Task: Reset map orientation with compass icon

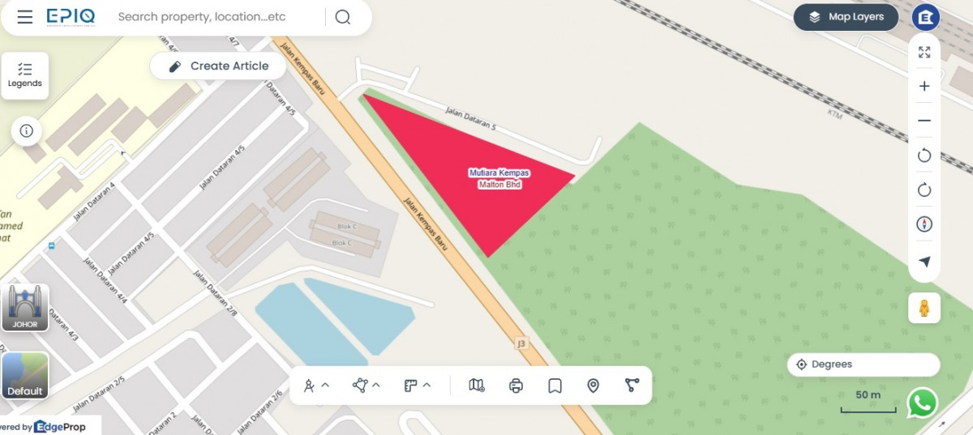Action: click(x=924, y=224)
